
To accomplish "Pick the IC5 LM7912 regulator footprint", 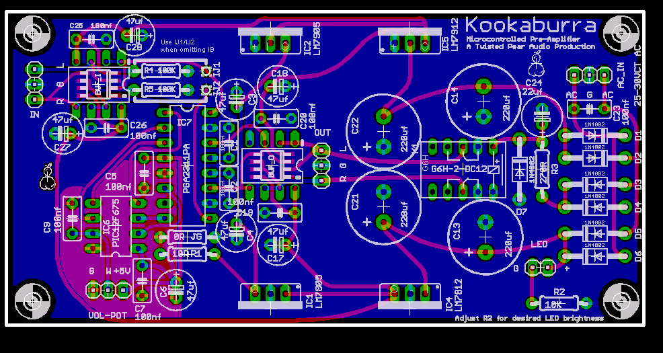I will (409, 40).
